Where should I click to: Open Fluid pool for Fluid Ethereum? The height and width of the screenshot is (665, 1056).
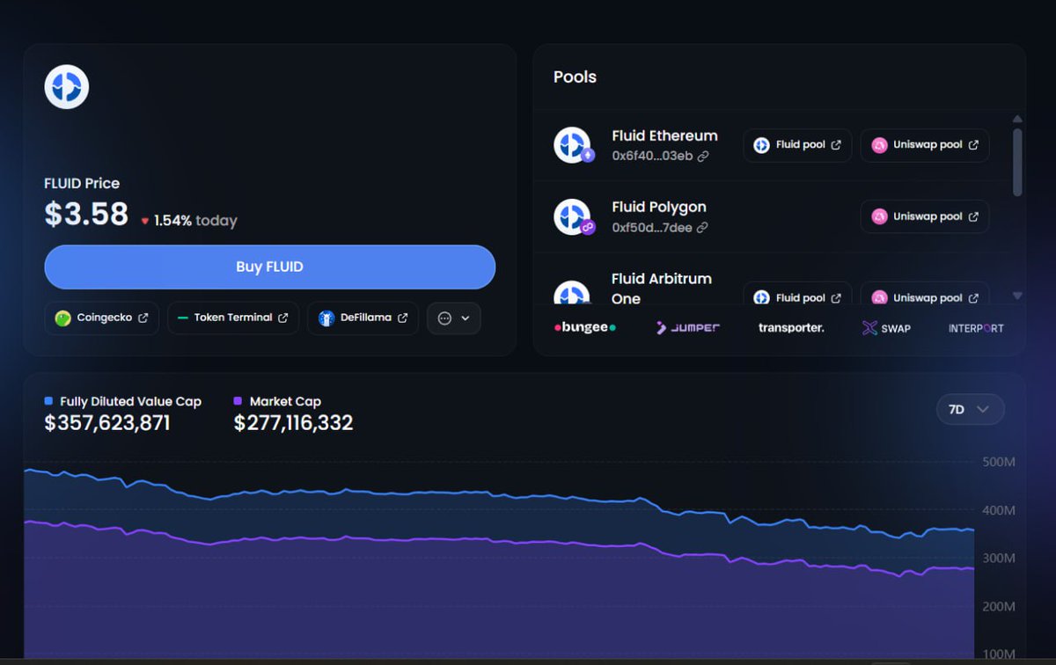pyautogui.click(x=797, y=145)
